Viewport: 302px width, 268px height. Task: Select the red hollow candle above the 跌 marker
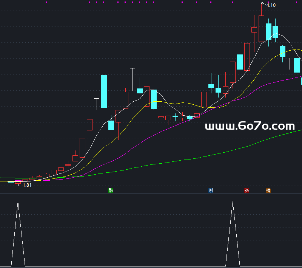click(x=118, y=116)
